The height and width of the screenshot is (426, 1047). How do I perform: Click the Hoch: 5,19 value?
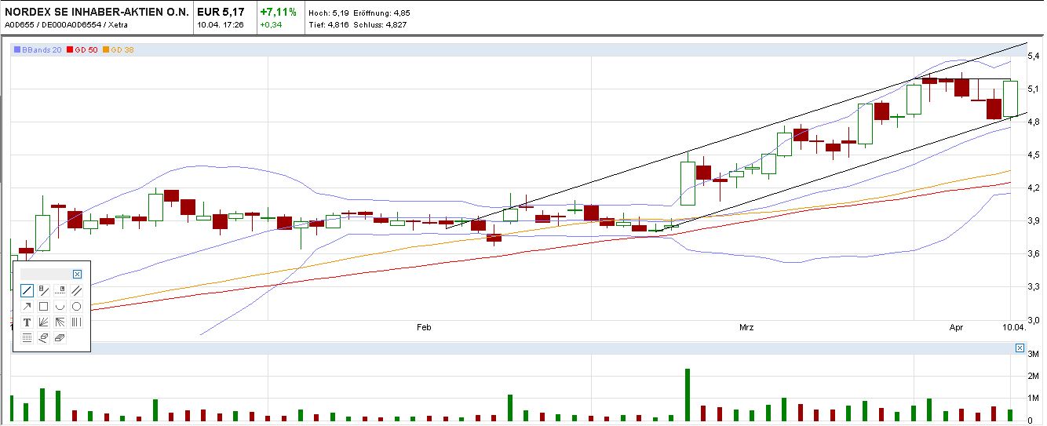tap(327, 13)
